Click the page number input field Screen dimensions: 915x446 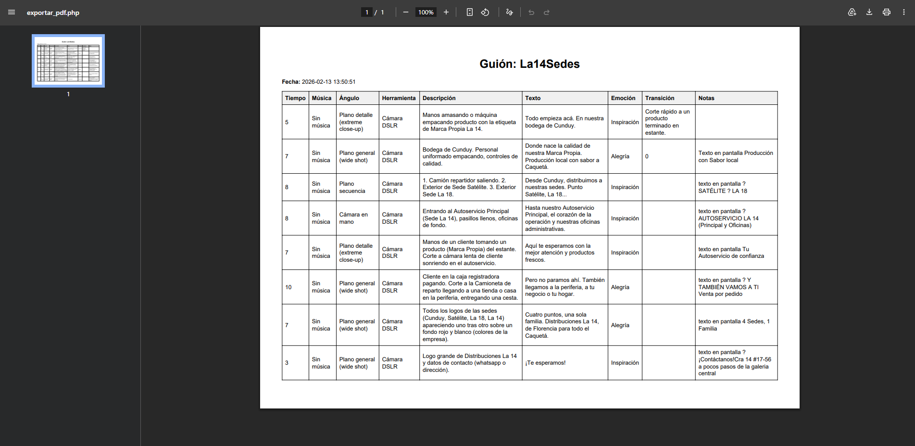pos(367,13)
